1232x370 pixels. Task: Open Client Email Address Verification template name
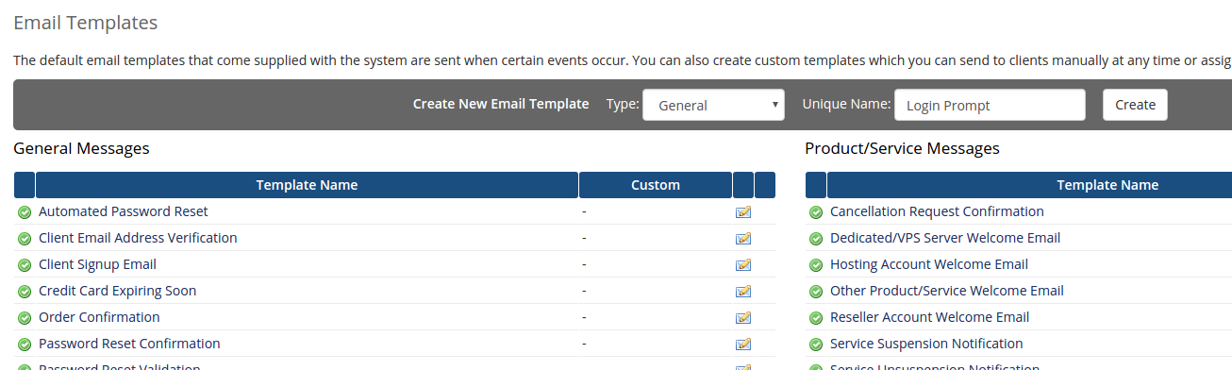[x=138, y=238]
